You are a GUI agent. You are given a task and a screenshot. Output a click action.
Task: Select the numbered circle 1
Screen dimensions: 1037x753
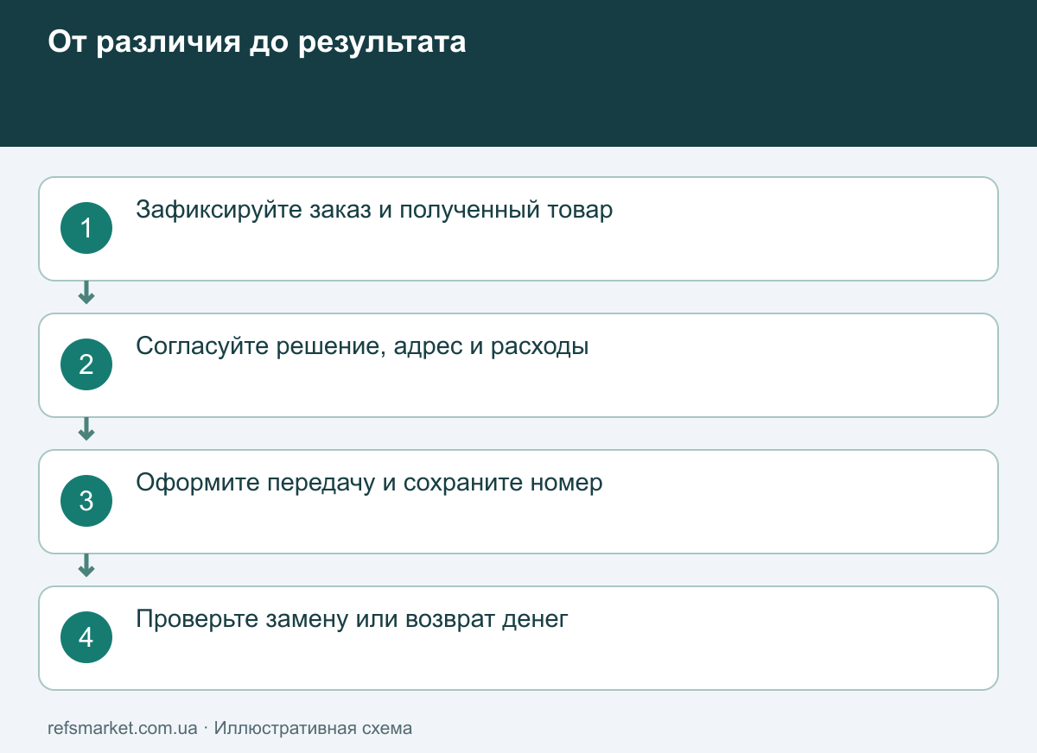coord(86,228)
